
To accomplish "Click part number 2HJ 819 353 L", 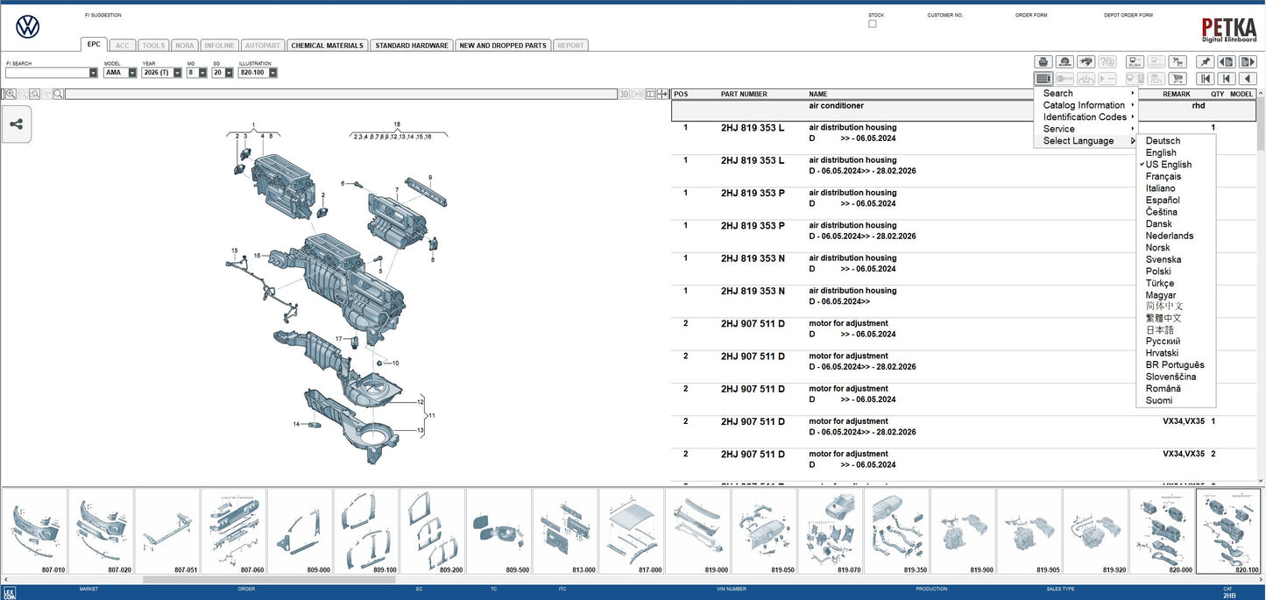I will 753,127.
